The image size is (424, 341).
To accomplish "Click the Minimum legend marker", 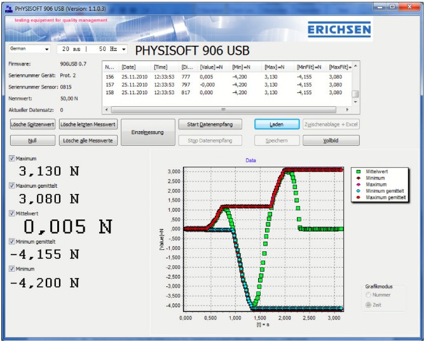I will point(359,178).
